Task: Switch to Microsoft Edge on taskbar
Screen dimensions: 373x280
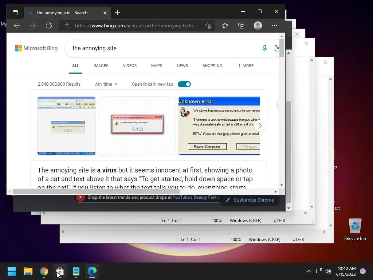Action: point(92,271)
